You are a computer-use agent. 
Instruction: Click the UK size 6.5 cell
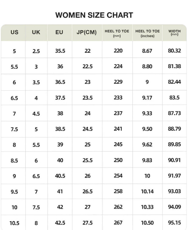tap(36, 176)
